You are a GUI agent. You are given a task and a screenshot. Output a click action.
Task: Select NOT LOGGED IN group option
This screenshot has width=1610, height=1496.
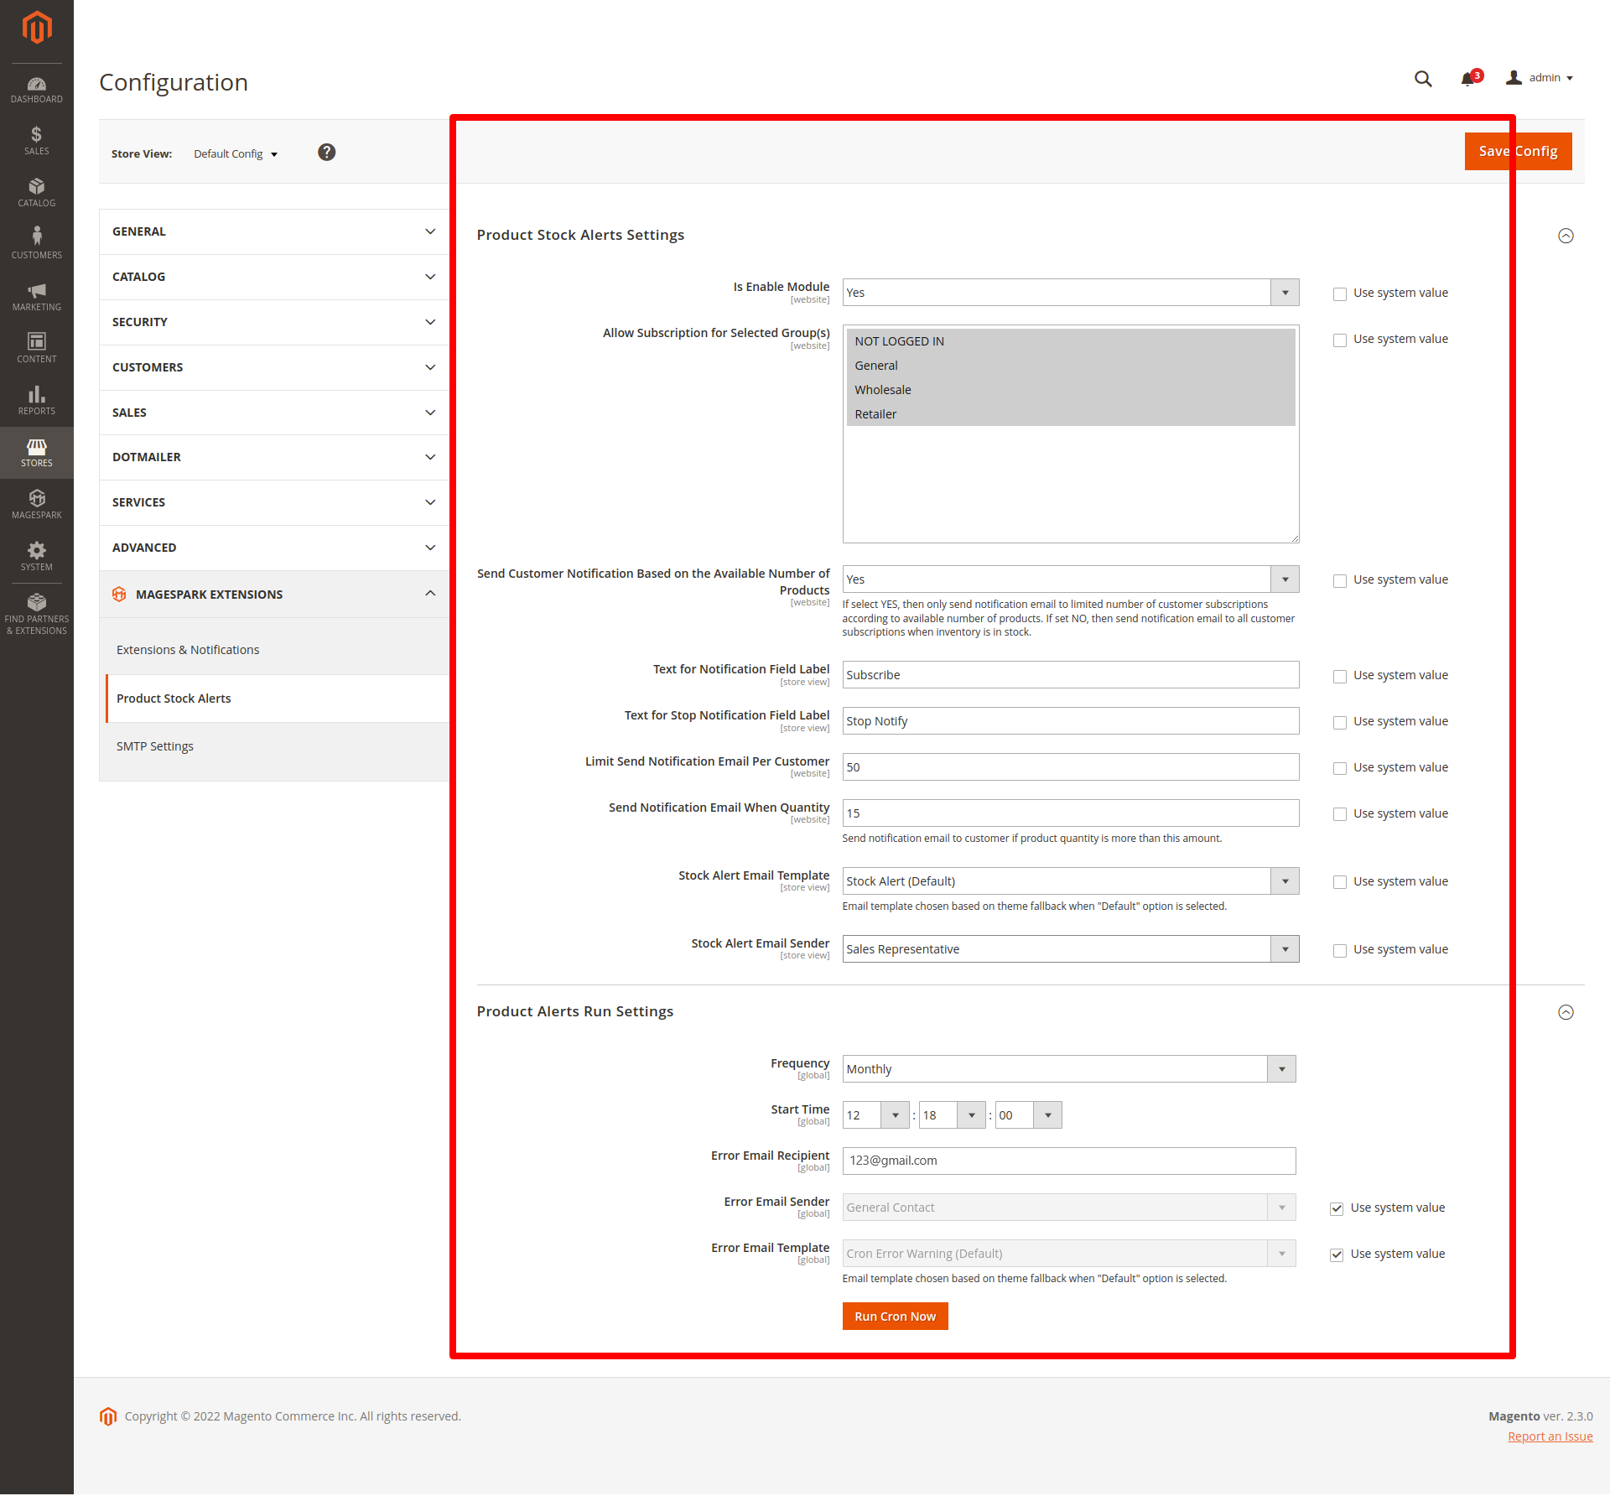[1071, 342]
